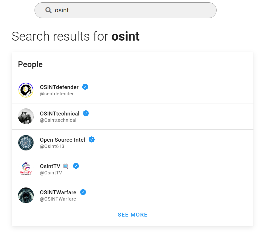The image size is (266, 232).
Task: Click the OsintTV logo avatar
Action: click(26, 169)
